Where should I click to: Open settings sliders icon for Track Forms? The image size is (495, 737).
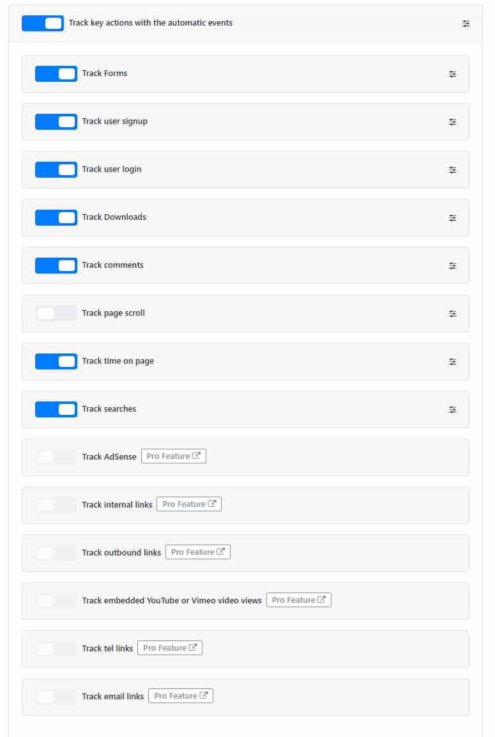pyautogui.click(x=452, y=74)
